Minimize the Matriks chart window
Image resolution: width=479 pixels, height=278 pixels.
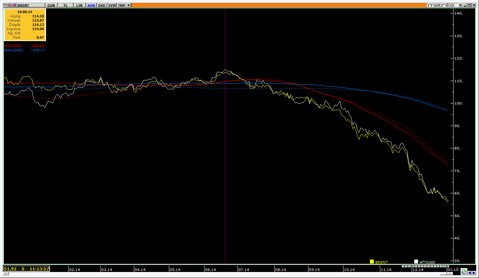click(465, 5)
